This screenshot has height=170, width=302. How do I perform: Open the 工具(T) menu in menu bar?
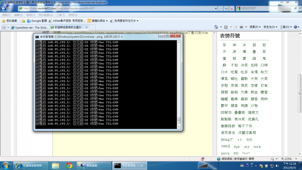tap(60, 15)
